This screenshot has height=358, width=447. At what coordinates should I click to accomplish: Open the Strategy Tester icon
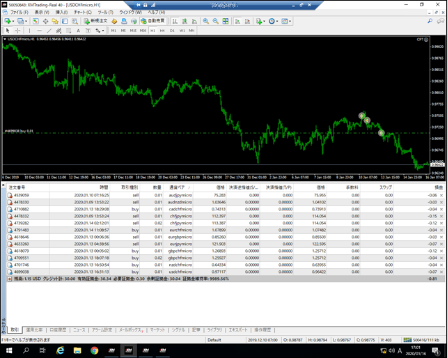click(74, 21)
